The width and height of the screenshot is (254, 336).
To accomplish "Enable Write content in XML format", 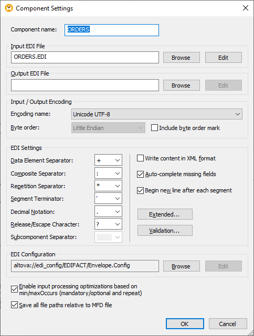I will (140, 158).
